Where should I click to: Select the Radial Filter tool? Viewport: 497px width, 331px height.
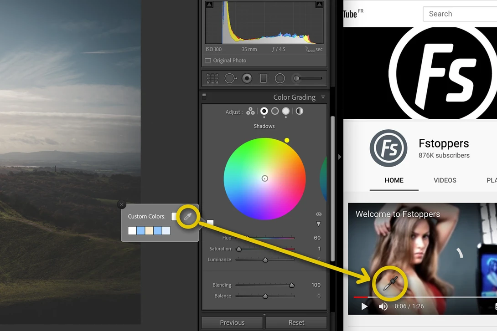point(280,78)
